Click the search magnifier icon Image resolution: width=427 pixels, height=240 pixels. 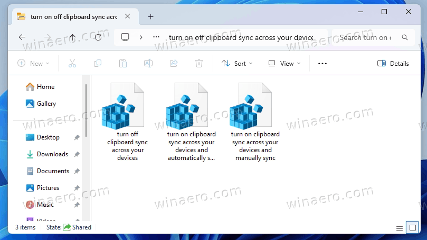[405, 37]
